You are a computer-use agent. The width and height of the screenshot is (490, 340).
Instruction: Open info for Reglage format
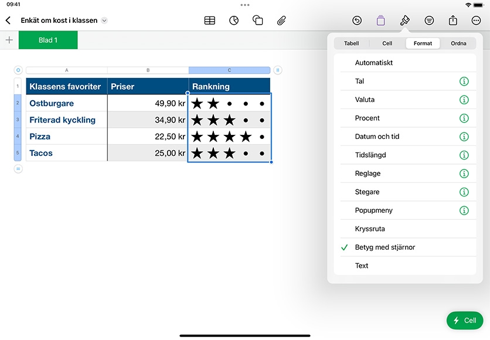tap(464, 174)
